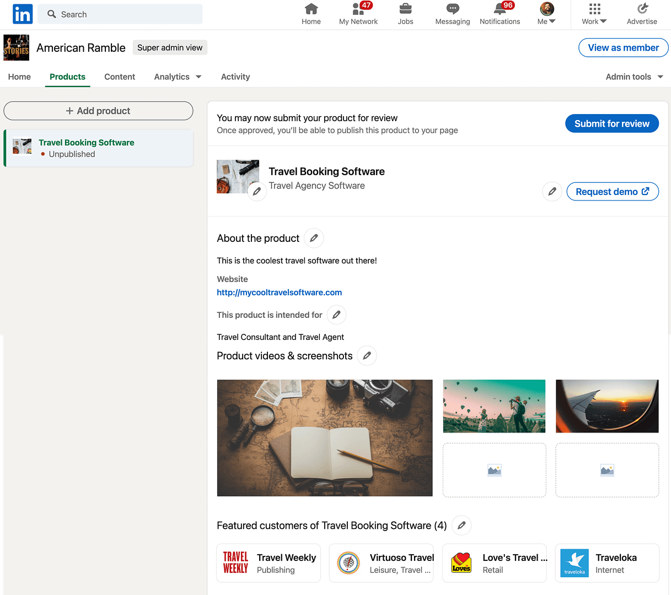Edit the About the product section
This screenshot has height=595, width=671.
[313, 237]
